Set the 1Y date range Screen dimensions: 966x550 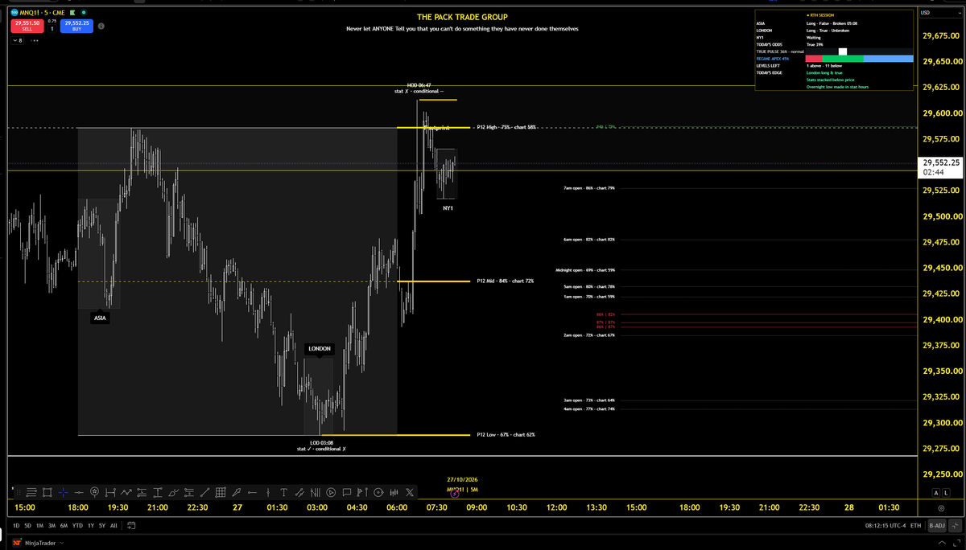pos(90,526)
